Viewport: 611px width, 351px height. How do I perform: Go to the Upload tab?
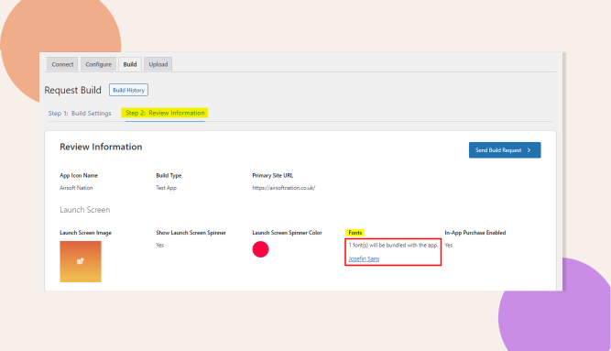[x=158, y=64]
